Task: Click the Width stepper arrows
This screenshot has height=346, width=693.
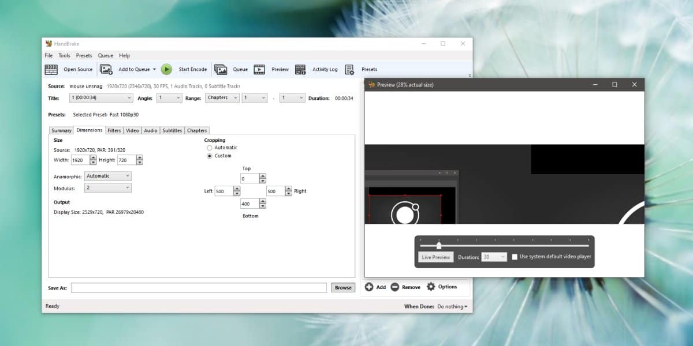Action: coord(93,160)
